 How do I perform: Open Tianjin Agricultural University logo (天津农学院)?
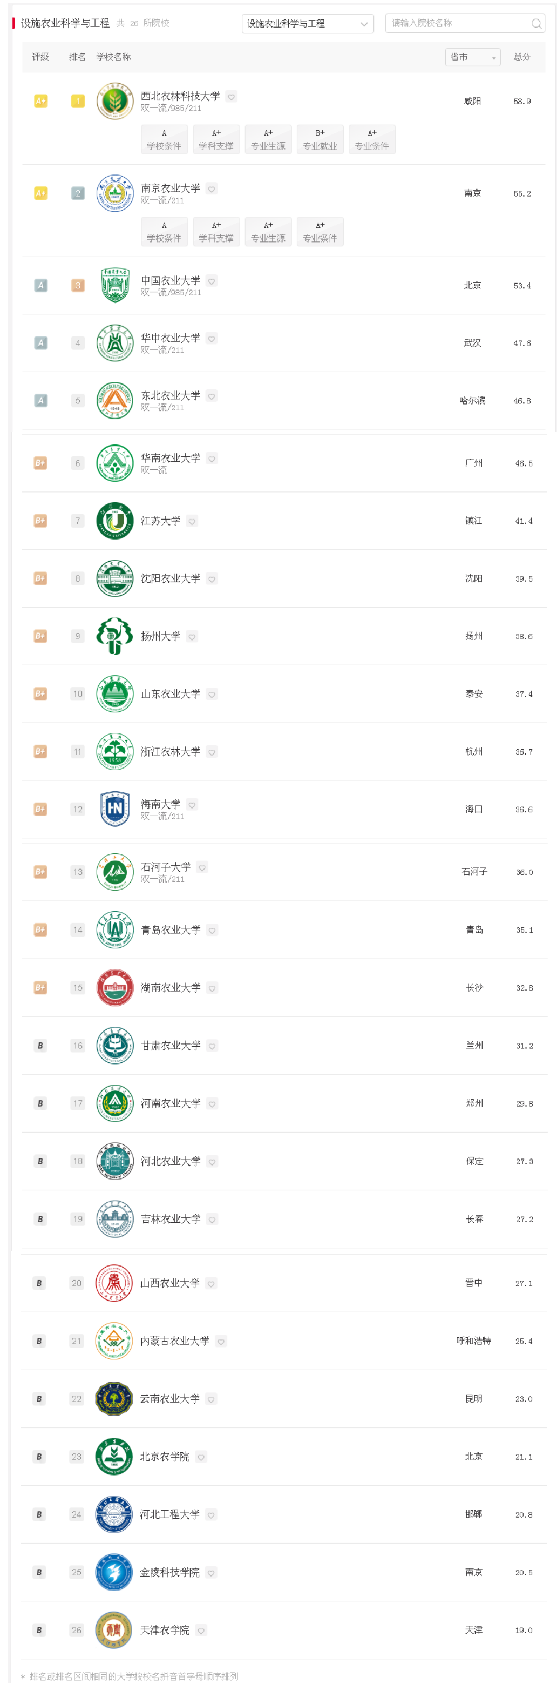pos(114,1630)
